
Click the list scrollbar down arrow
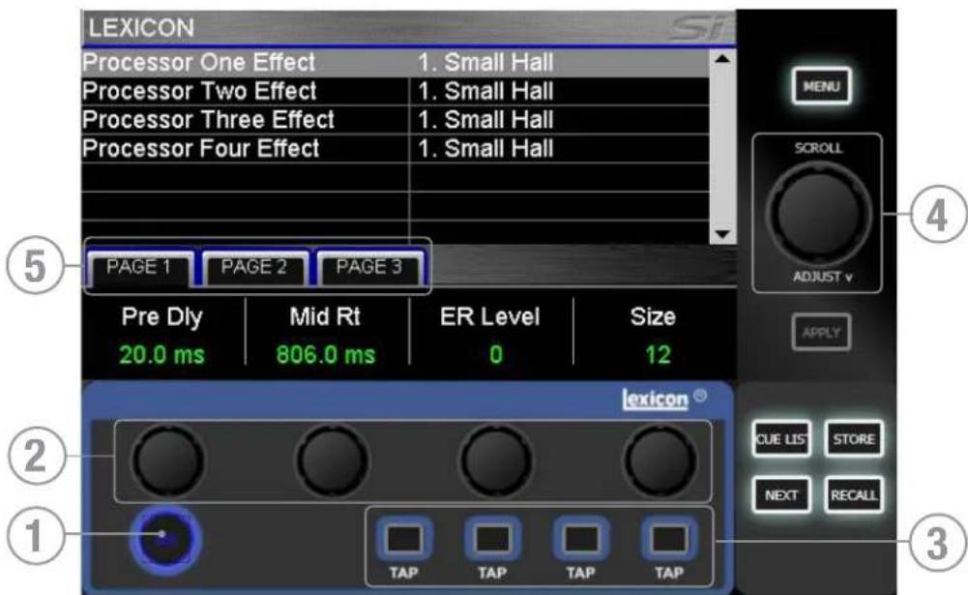pyautogui.click(x=721, y=234)
